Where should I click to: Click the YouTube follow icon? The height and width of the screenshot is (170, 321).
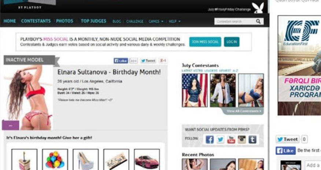pos(231,140)
